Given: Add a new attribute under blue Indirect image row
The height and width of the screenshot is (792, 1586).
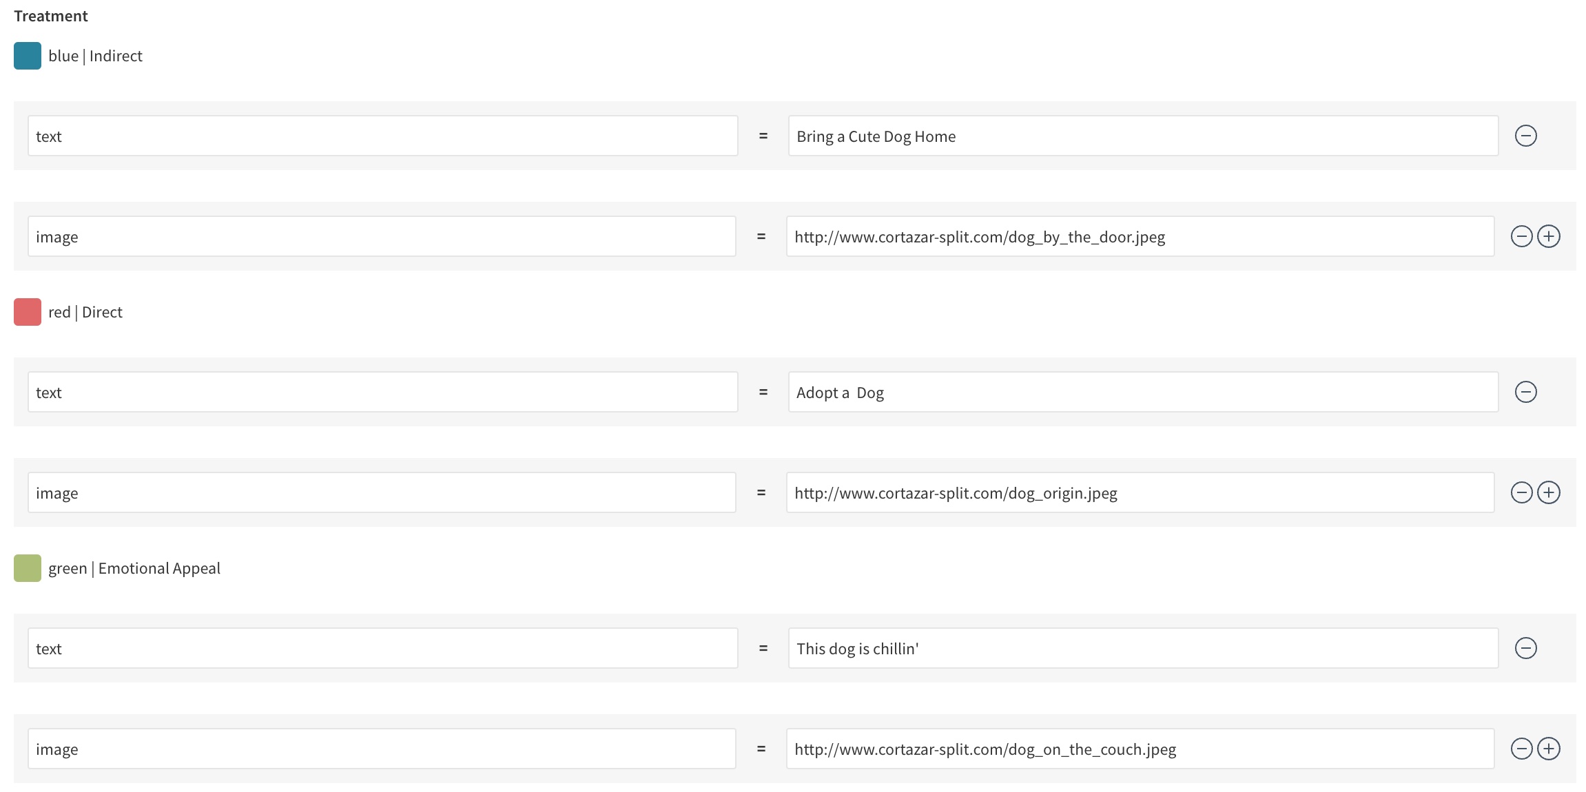Looking at the screenshot, I should [x=1549, y=236].
